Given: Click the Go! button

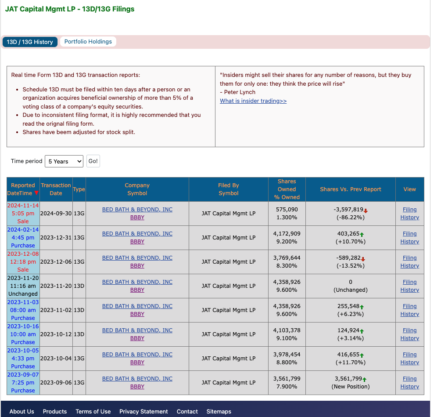Looking at the screenshot, I should (x=93, y=161).
